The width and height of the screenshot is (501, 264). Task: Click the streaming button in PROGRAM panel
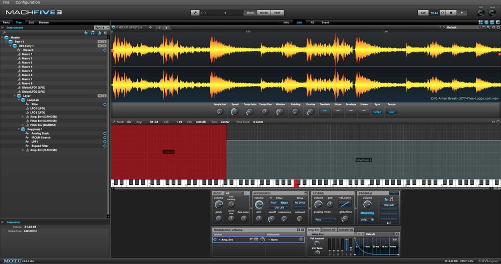pyautogui.click(x=367, y=213)
